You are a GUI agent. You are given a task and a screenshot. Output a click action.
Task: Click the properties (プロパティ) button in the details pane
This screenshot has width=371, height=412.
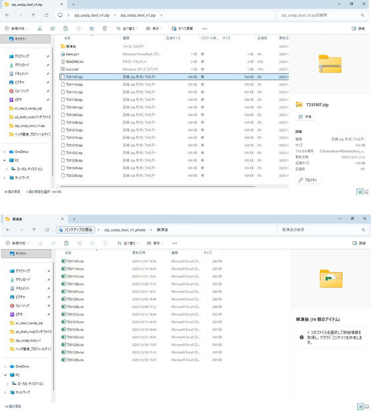coord(308,180)
